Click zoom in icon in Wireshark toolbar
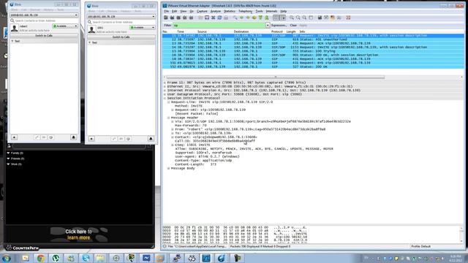Viewport: 468px width, 263px height. click(292, 18)
